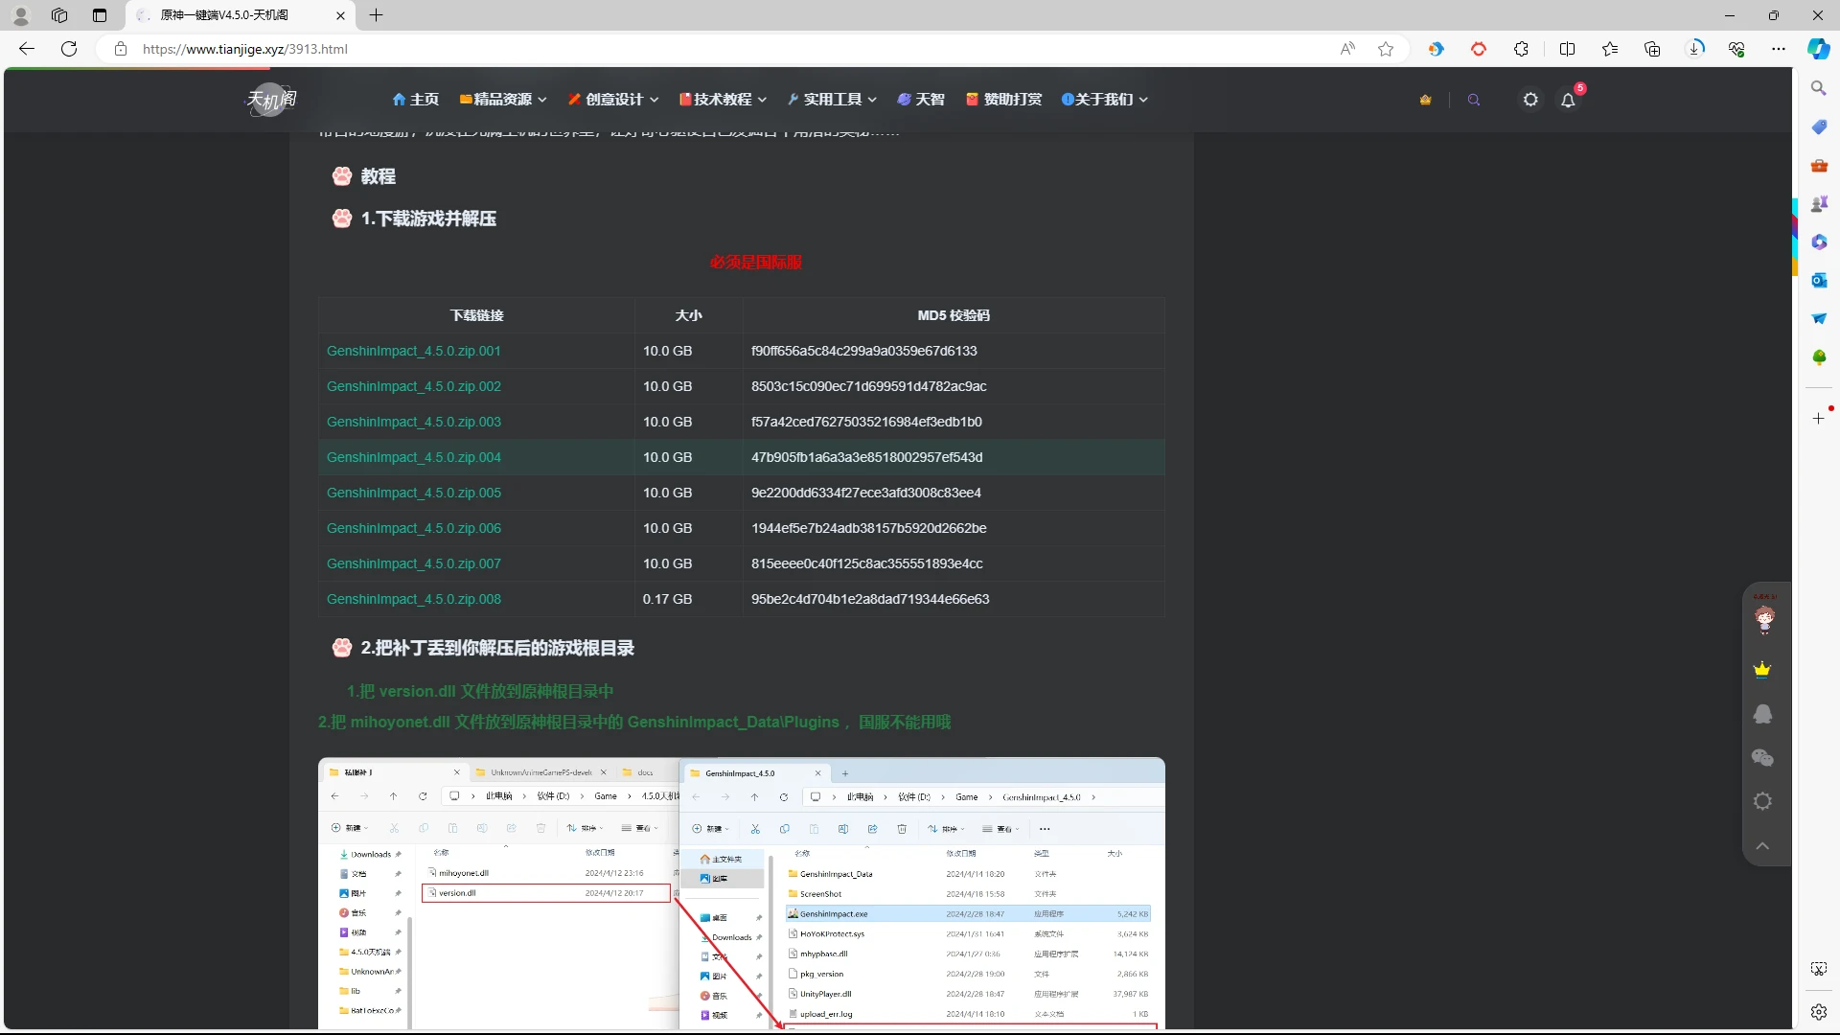Click the 天机阁 site logo
The height and width of the screenshot is (1035, 1840).
271,99
